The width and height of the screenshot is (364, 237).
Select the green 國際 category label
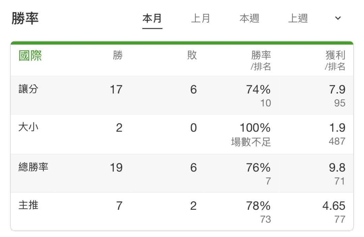pyautogui.click(x=30, y=56)
